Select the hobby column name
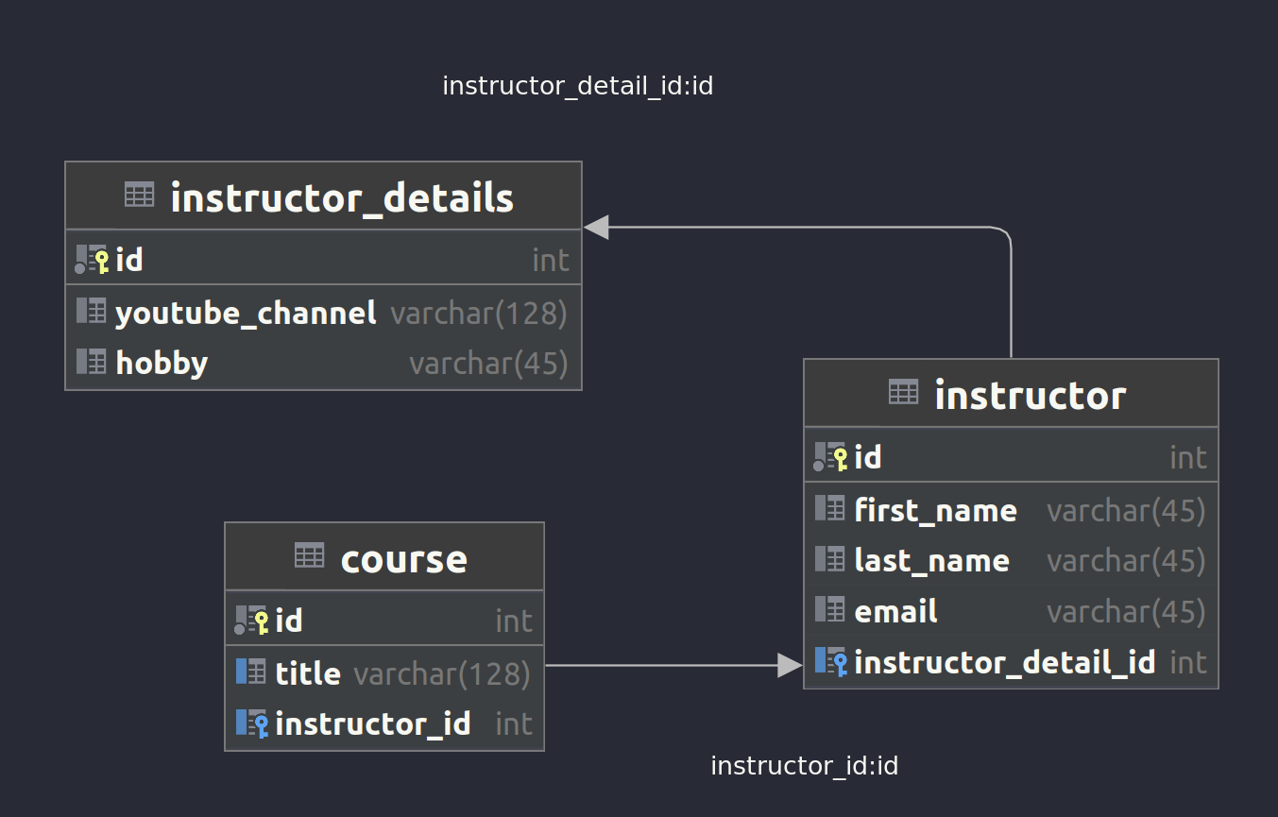 pyautogui.click(x=162, y=364)
